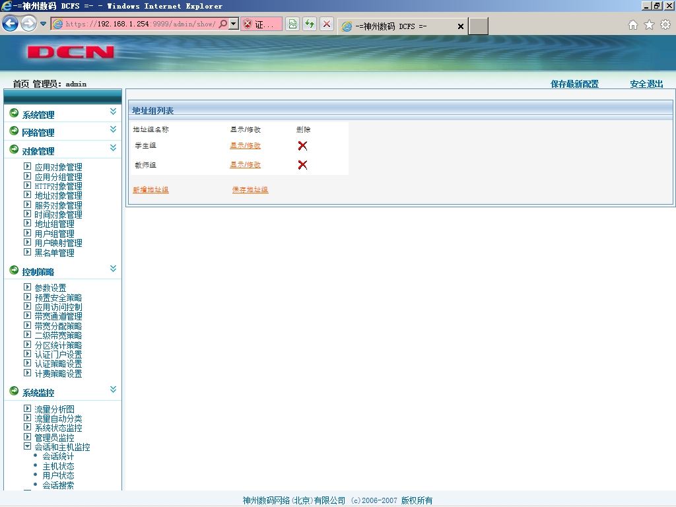This screenshot has height=507, width=676.
Task: Click arrow icon beside 带宽通道管理
Action: tap(27, 316)
